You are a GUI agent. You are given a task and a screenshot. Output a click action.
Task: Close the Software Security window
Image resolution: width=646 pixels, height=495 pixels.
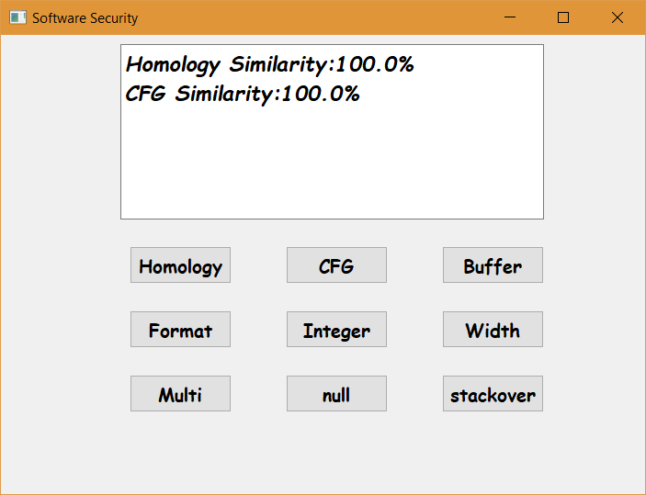(x=618, y=17)
